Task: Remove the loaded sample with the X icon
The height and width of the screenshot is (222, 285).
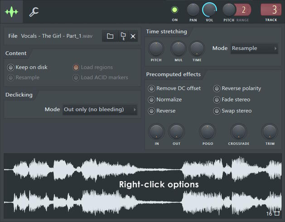Action: pyautogui.click(x=133, y=36)
